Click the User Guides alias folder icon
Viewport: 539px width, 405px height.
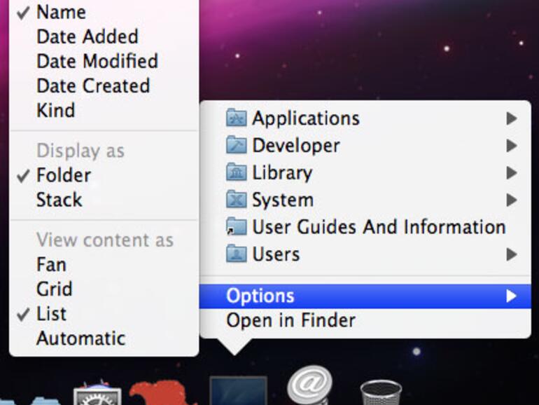[236, 226]
